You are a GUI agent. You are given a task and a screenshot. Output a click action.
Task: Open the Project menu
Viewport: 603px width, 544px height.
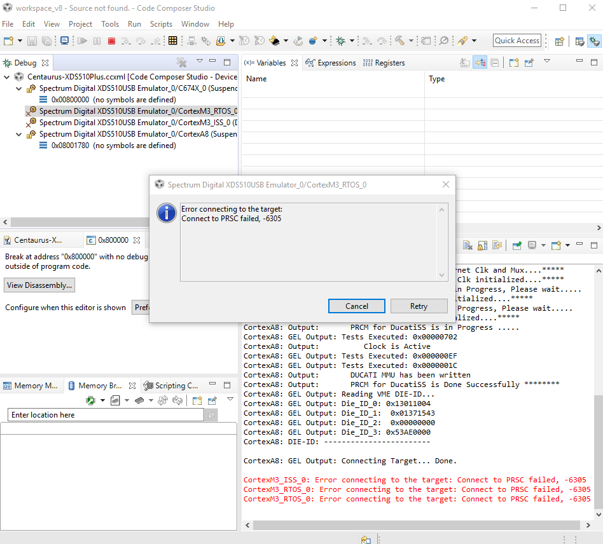(80, 24)
